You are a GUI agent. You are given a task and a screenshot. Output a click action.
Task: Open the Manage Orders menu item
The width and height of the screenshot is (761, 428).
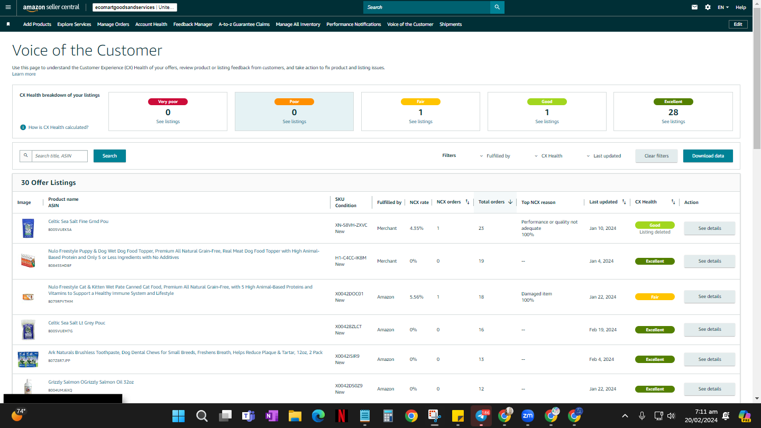click(x=113, y=24)
